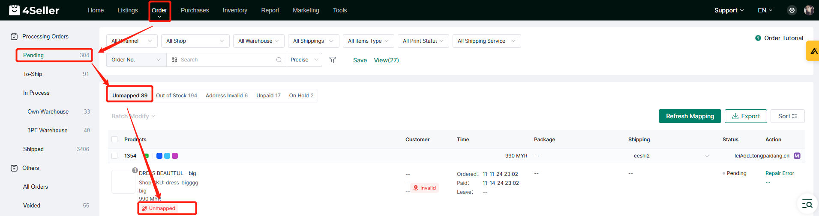
Task: Click the 4Seller logo
Action: tap(34, 10)
